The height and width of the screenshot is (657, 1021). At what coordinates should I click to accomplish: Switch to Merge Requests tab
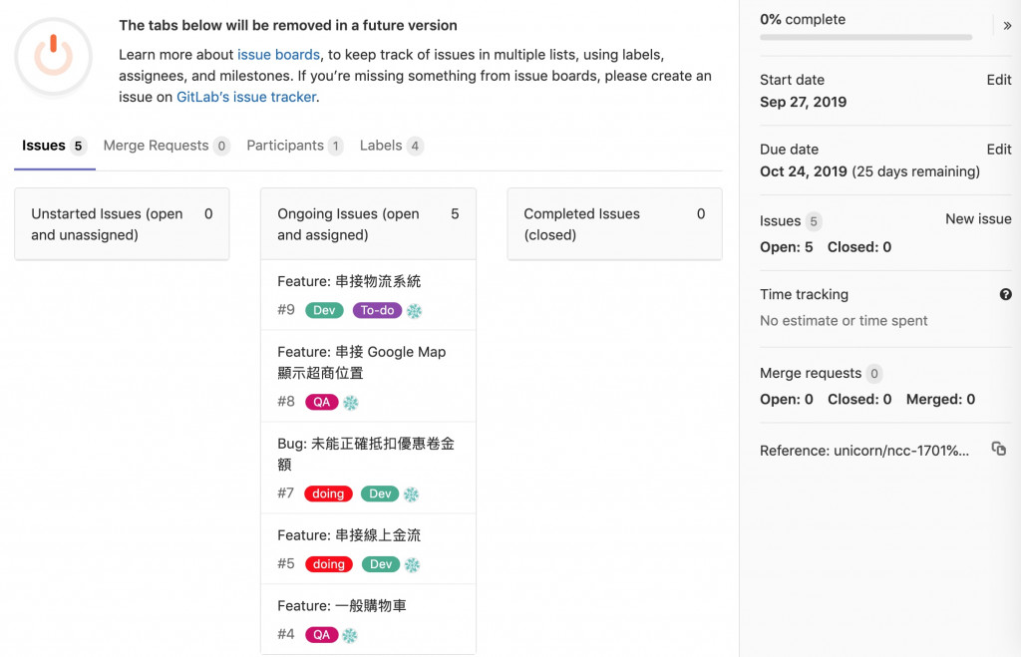(167, 146)
